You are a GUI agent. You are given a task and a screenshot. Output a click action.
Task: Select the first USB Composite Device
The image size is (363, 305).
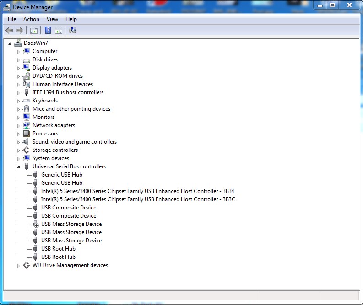(x=69, y=208)
